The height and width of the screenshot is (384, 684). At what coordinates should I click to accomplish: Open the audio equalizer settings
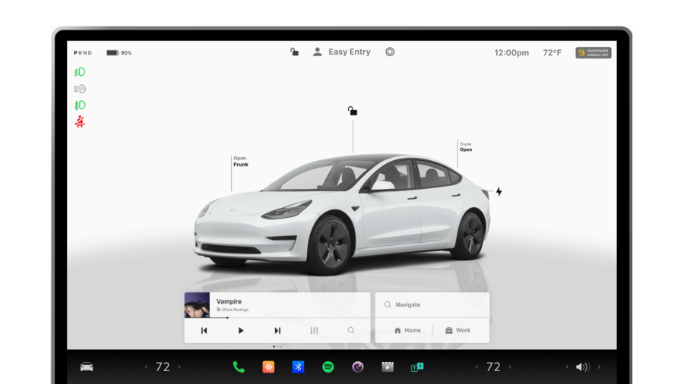[314, 330]
